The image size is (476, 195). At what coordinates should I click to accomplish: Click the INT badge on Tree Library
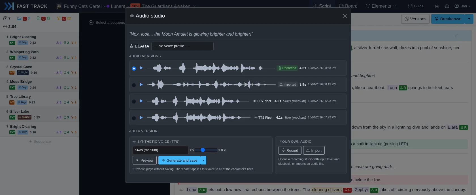[12, 102]
